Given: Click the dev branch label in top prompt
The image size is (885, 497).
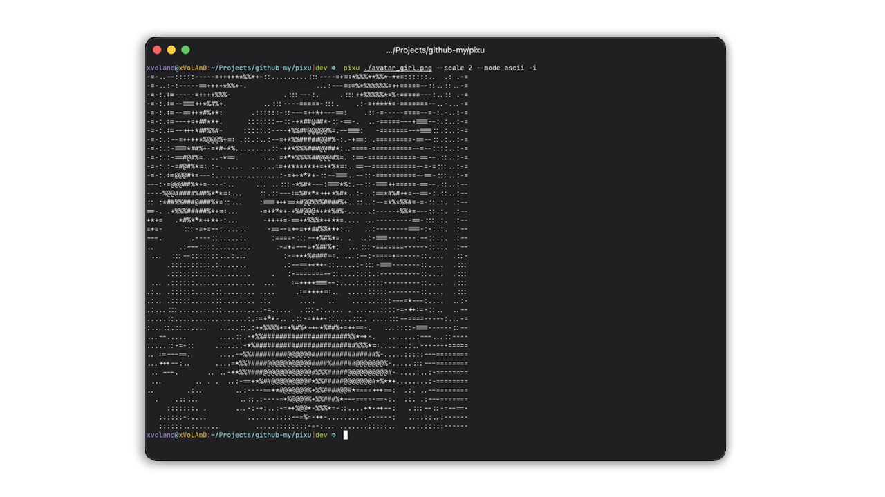Looking at the screenshot, I should tap(322, 68).
